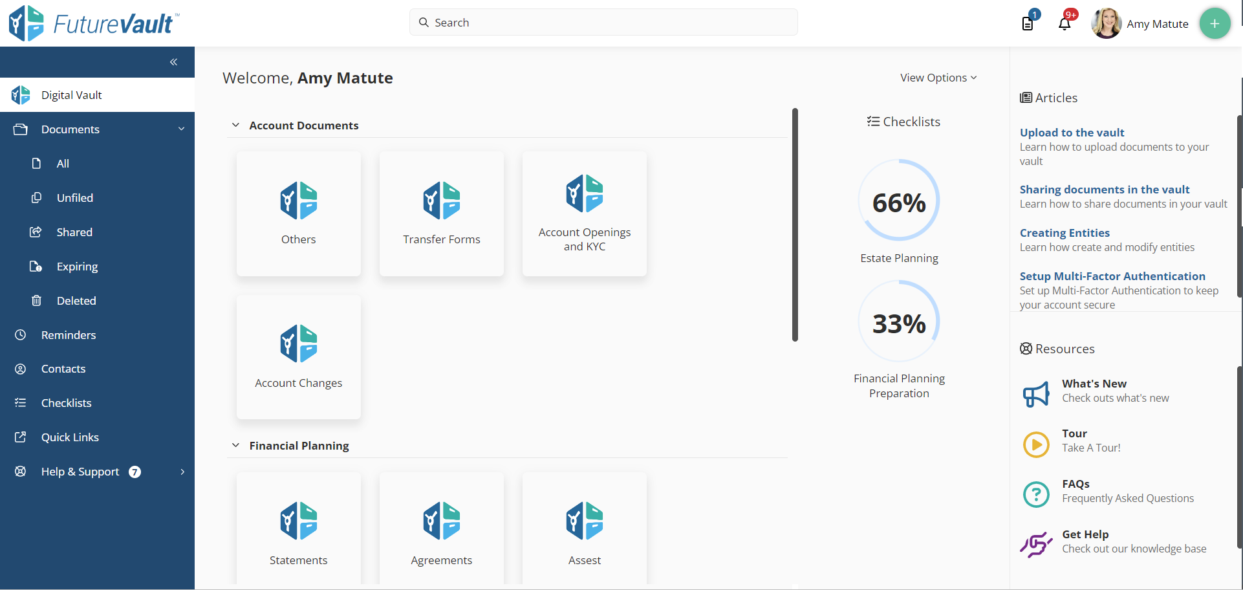Click the Expiring documents icon
The height and width of the screenshot is (590, 1243).
point(36,267)
